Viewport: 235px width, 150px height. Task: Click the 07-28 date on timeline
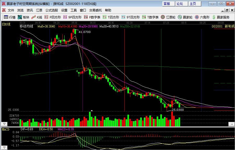tap(166, 23)
